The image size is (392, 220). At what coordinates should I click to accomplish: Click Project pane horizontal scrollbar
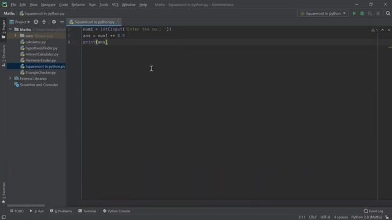coord(26,205)
